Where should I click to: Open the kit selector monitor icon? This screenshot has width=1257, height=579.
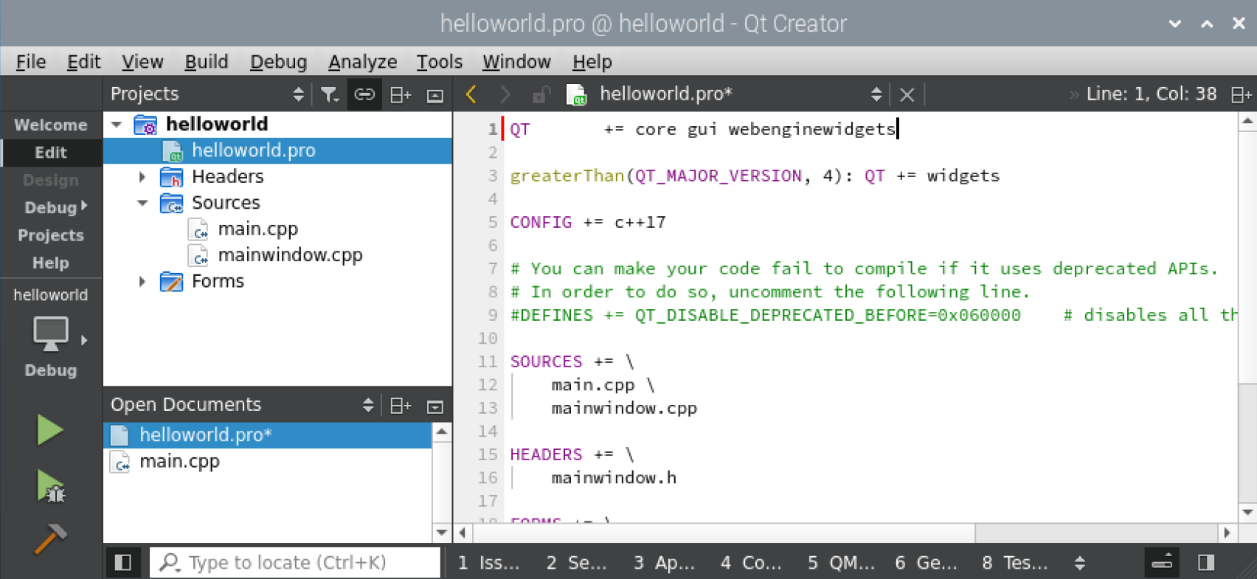[x=51, y=335]
